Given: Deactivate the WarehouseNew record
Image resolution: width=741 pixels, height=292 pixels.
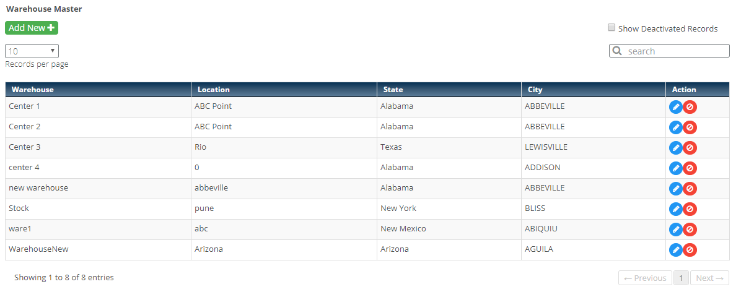Looking at the screenshot, I should point(690,250).
